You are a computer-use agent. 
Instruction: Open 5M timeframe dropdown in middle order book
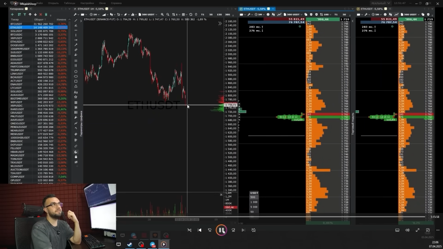(260, 14)
